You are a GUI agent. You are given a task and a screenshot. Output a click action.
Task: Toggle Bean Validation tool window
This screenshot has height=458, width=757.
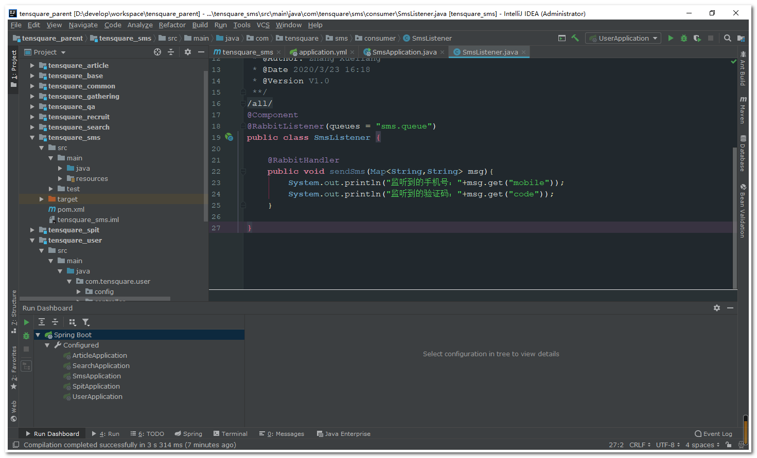743,211
